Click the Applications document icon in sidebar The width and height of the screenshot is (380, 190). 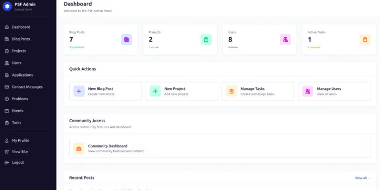tap(7, 75)
